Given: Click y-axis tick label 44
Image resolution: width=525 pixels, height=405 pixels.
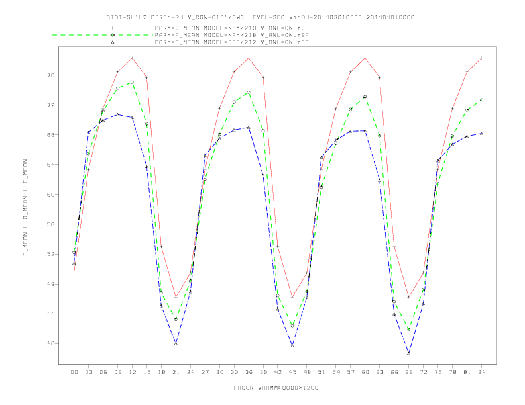Looking at the screenshot, I should 51,314.
